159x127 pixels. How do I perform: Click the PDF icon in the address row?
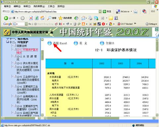click(144, 12)
